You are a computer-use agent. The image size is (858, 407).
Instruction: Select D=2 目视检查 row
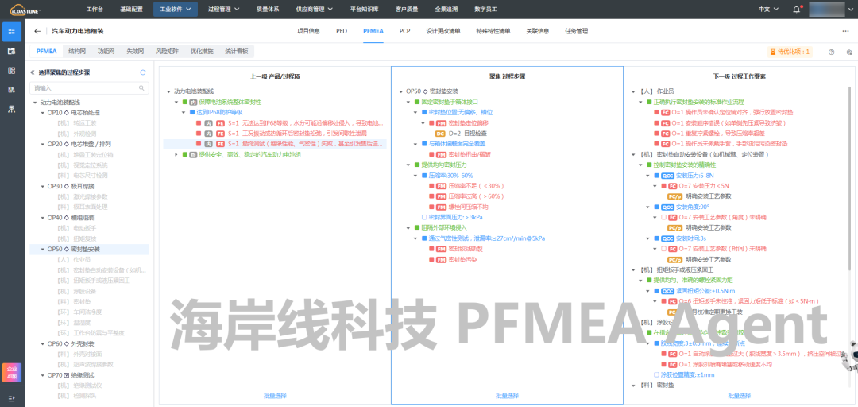point(462,133)
